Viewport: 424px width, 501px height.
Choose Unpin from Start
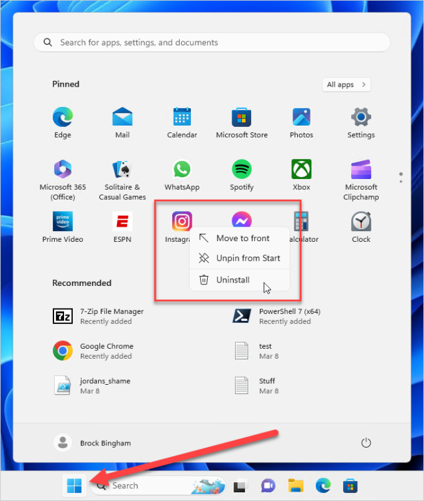coord(240,258)
